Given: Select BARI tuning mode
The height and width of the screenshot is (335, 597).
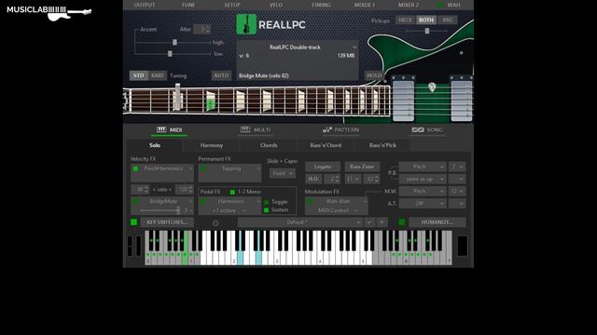Looking at the screenshot, I should coord(158,75).
